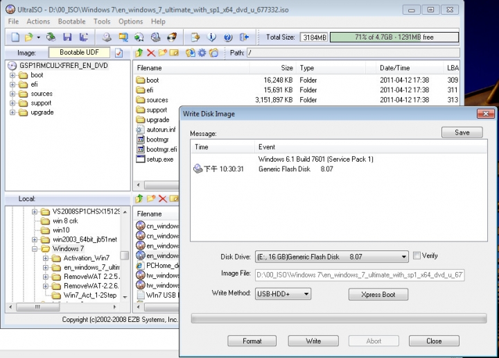This screenshot has width=499, height=358.
Task: Open the File menu
Action: 13,22
